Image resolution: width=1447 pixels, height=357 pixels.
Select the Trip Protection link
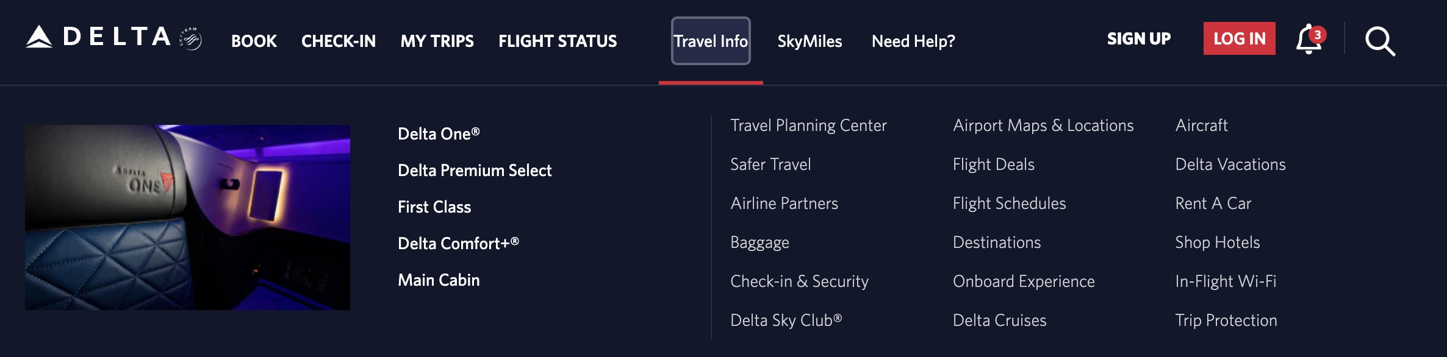click(1226, 320)
